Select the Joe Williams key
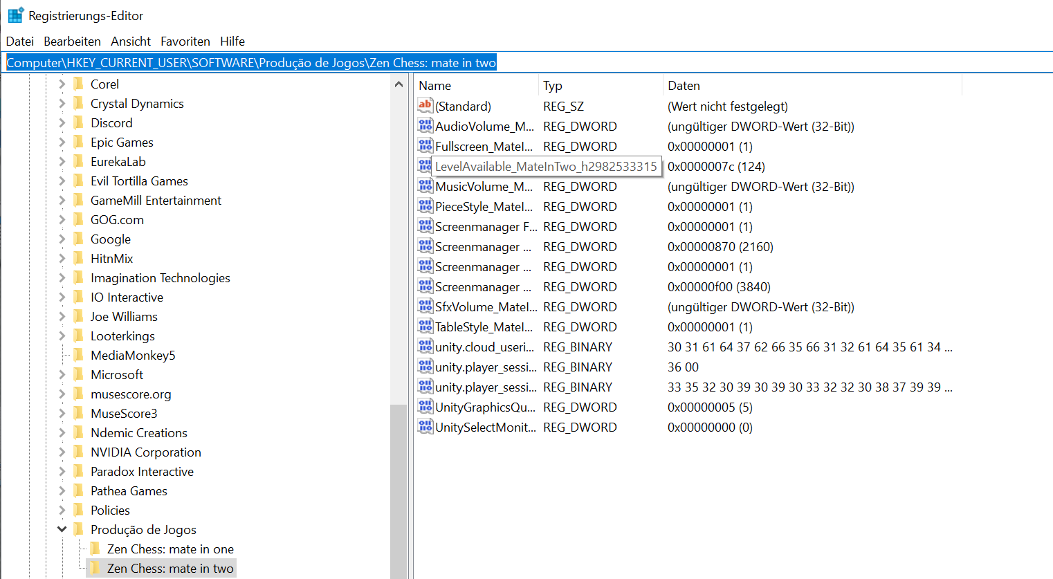This screenshot has width=1053, height=579. coord(124,316)
